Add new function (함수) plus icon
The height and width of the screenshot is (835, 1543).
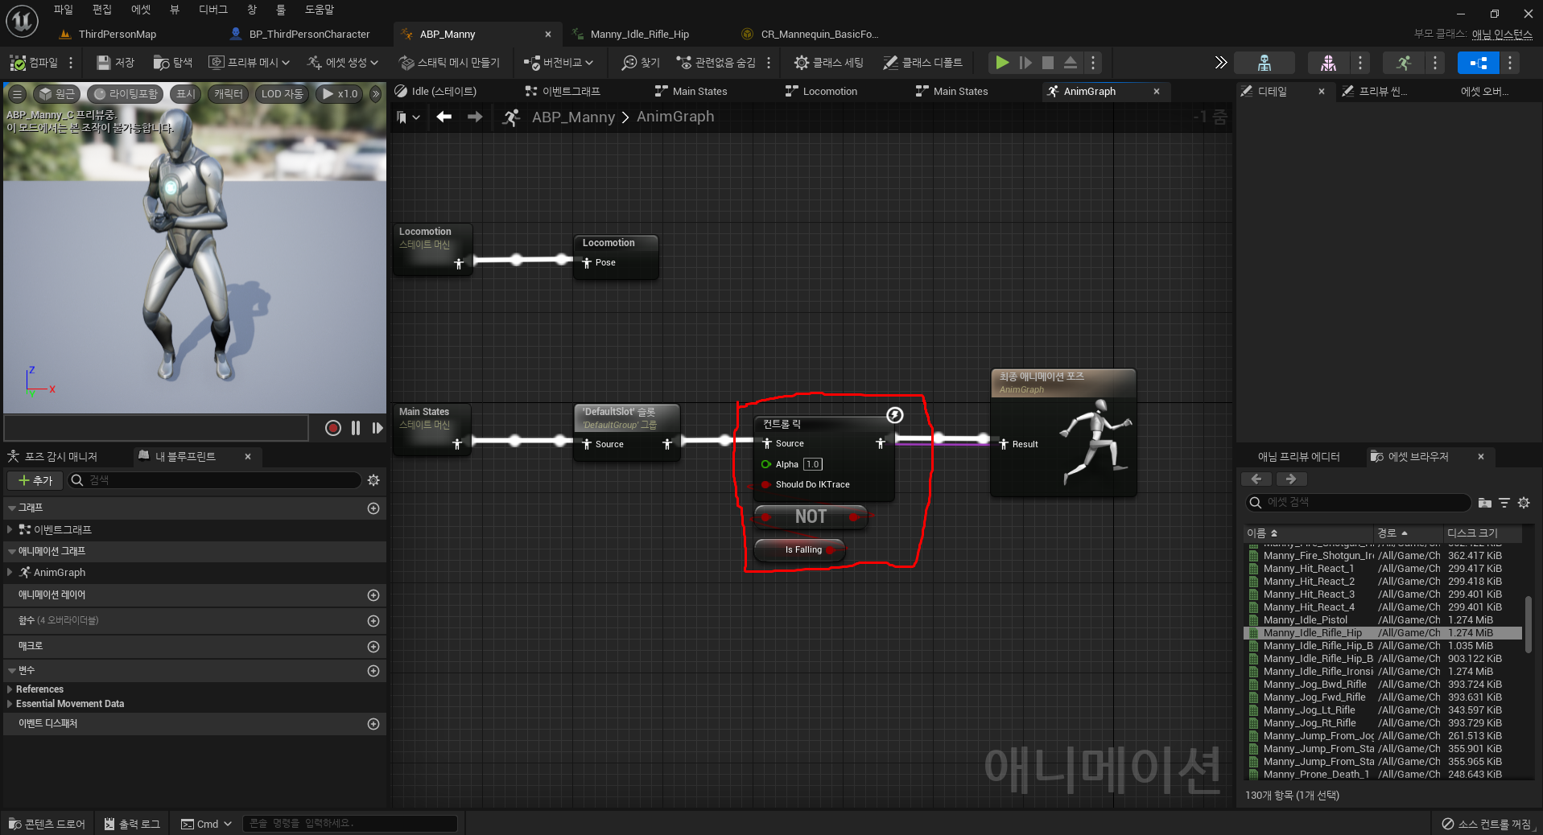(373, 621)
